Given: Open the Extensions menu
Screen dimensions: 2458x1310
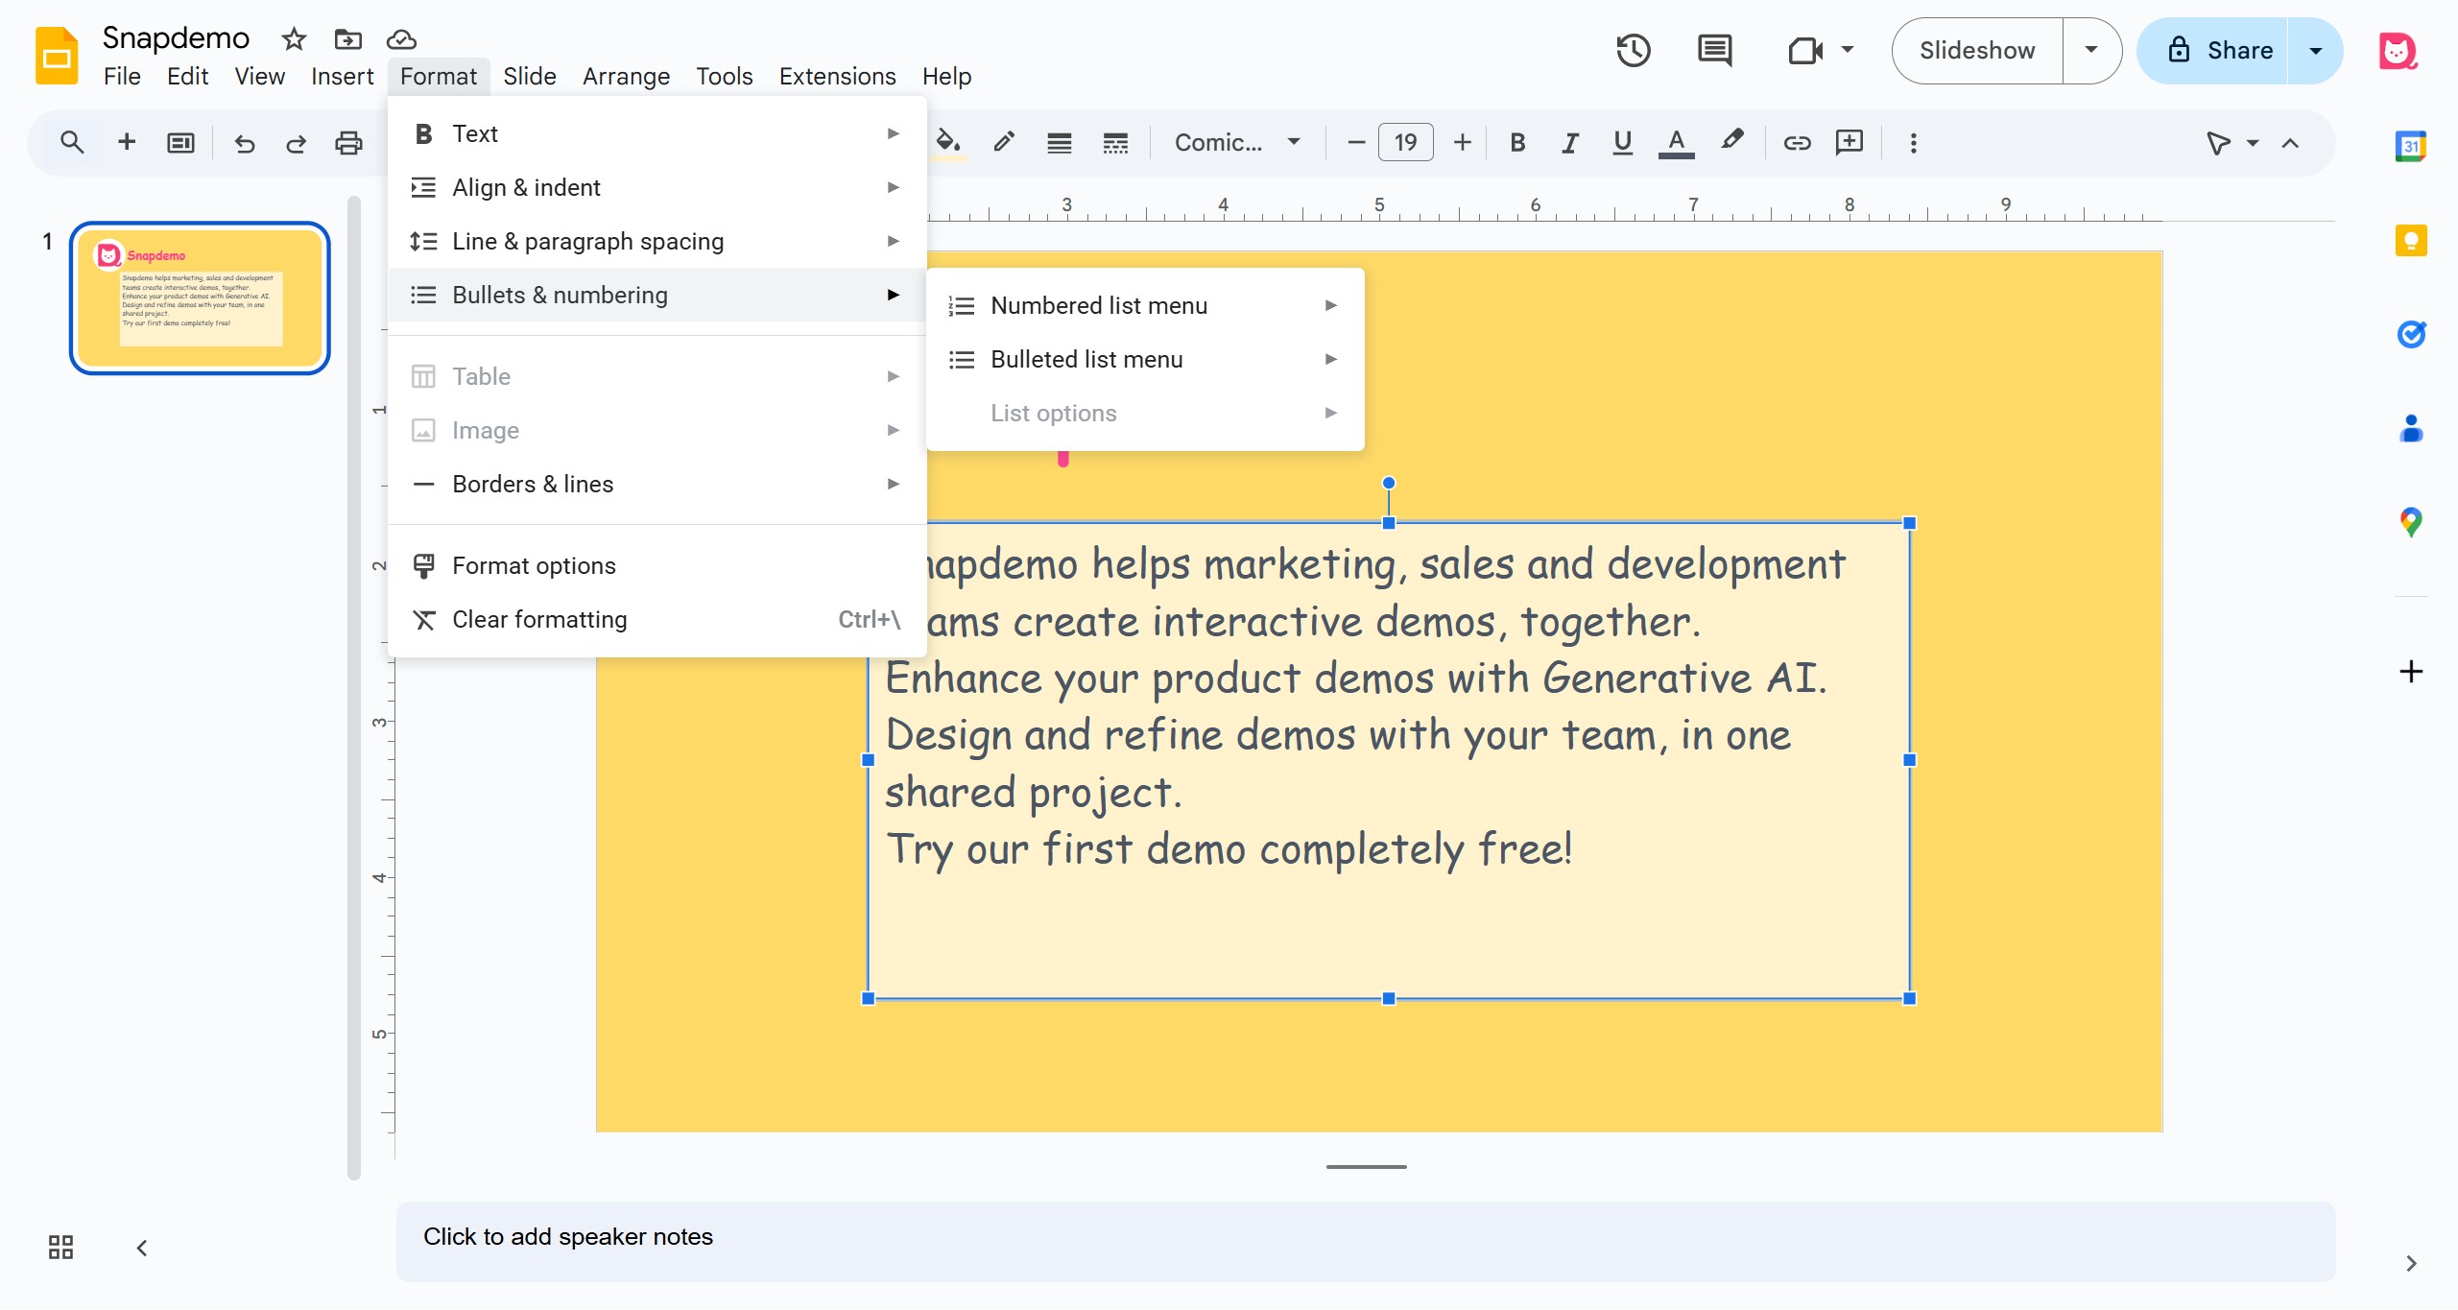Looking at the screenshot, I should [x=837, y=76].
